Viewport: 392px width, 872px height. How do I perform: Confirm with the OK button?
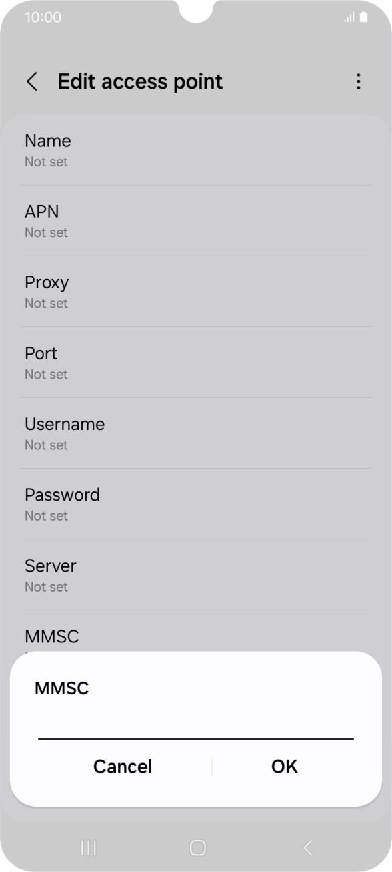tap(284, 767)
